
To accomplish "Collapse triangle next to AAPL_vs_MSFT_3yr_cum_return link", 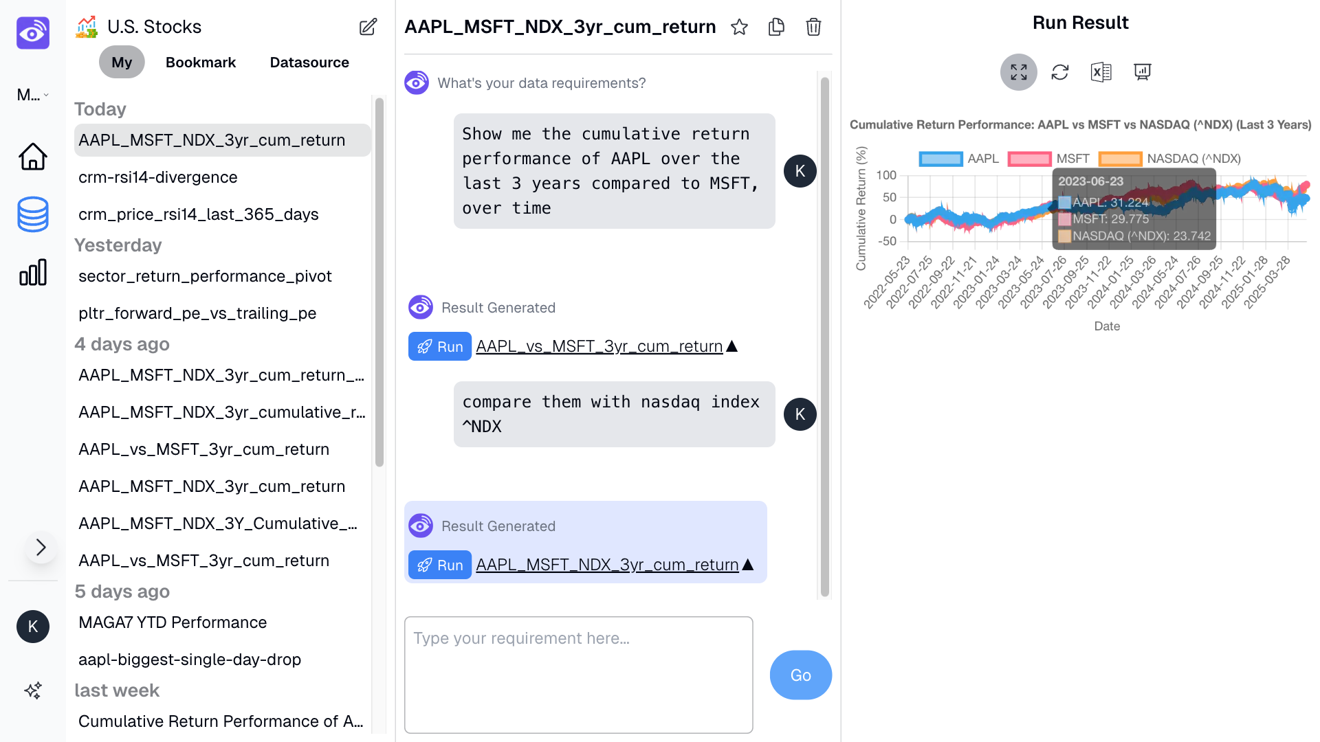I will tap(732, 346).
